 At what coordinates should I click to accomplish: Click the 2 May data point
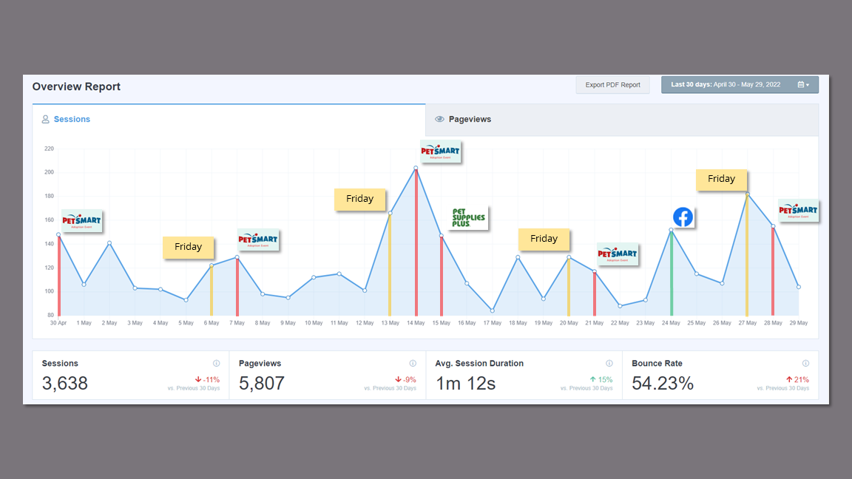[x=109, y=242]
